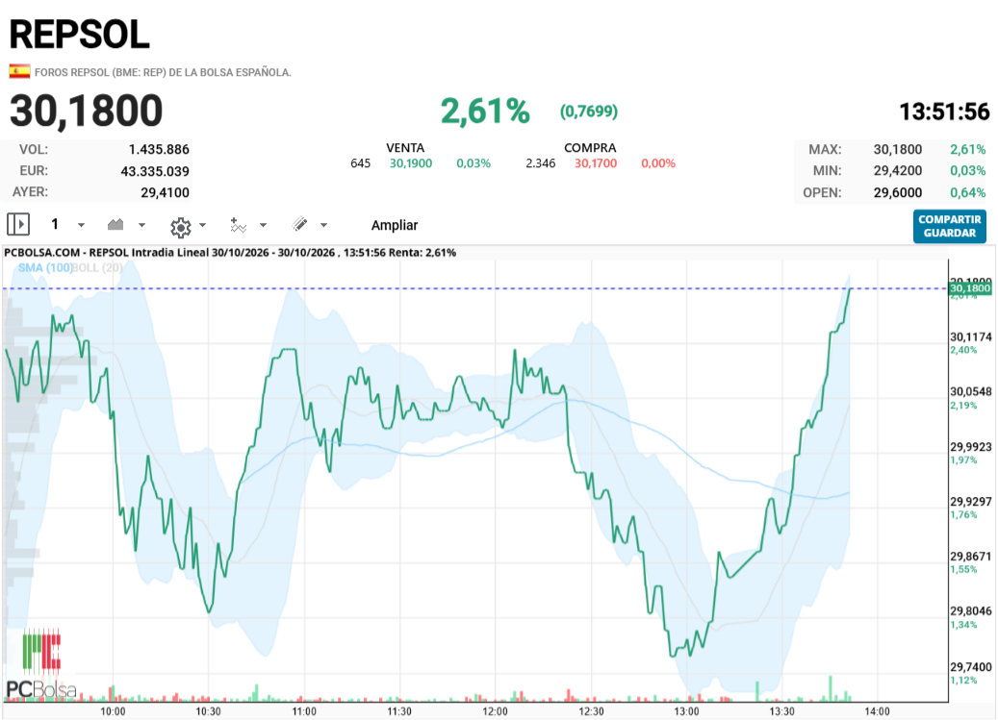Screen dimensions: 998x720
Task: Click the 2,61% change percentage
Action: pos(485,112)
